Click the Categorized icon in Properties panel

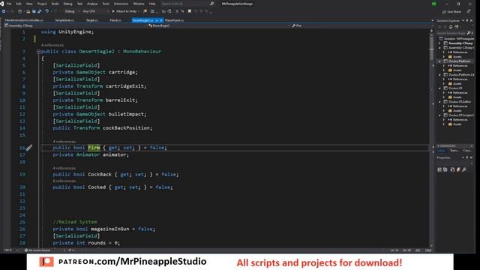tap(439, 169)
